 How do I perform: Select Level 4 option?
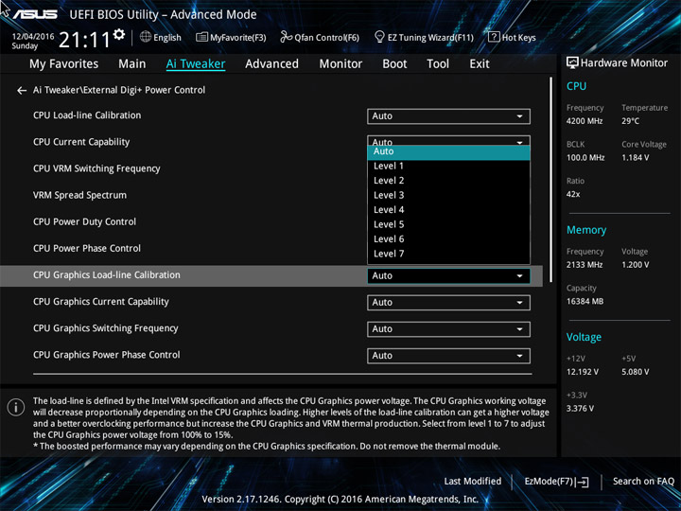(448, 210)
